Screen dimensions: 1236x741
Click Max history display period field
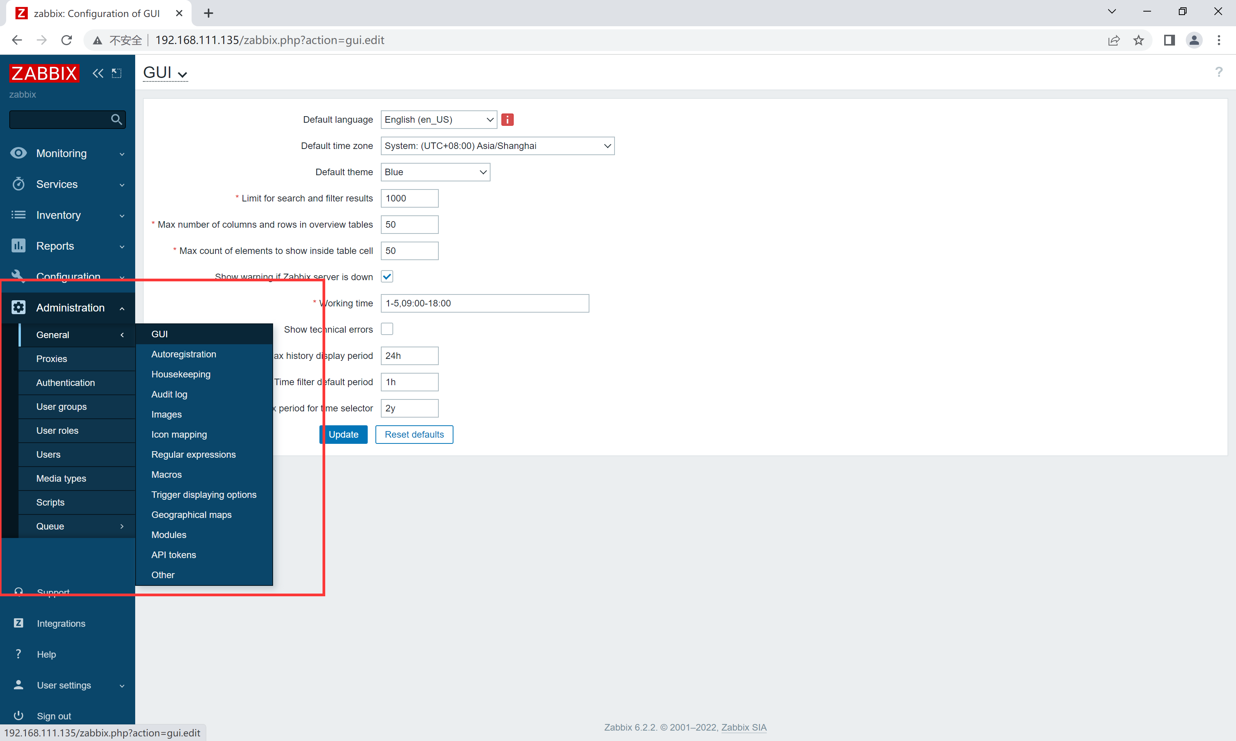(x=409, y=355)
